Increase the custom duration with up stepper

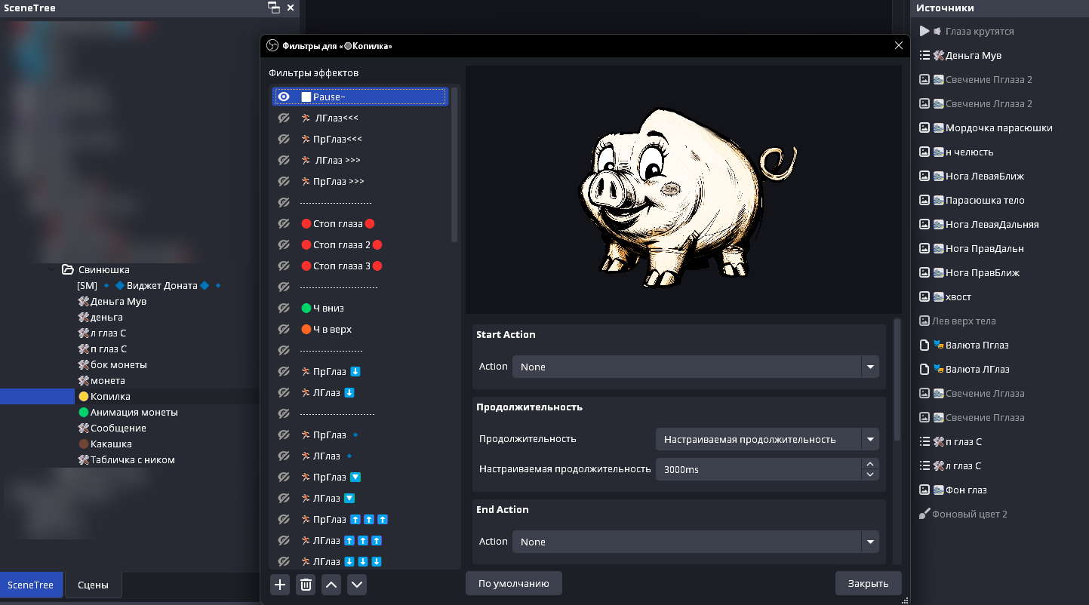coord(870,464)
